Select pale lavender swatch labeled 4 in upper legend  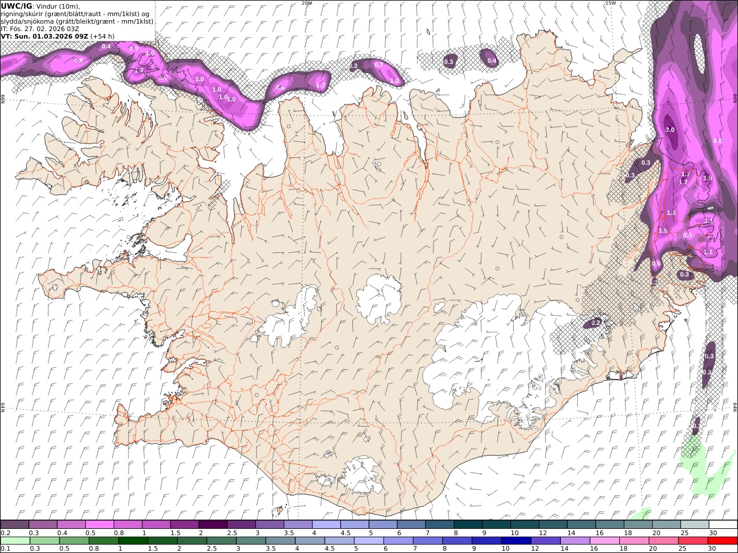[326, 525]
